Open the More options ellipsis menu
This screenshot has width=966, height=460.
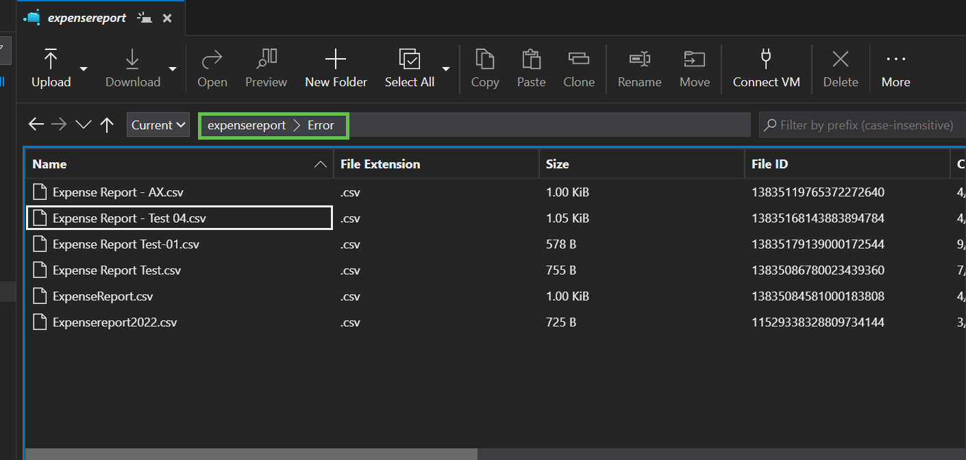(x=895, y=60)
